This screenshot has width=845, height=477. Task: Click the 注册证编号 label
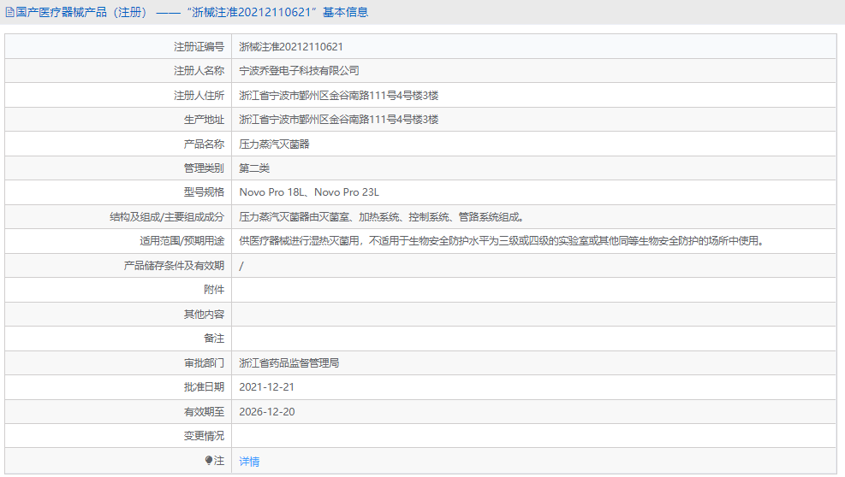(199, 47)
